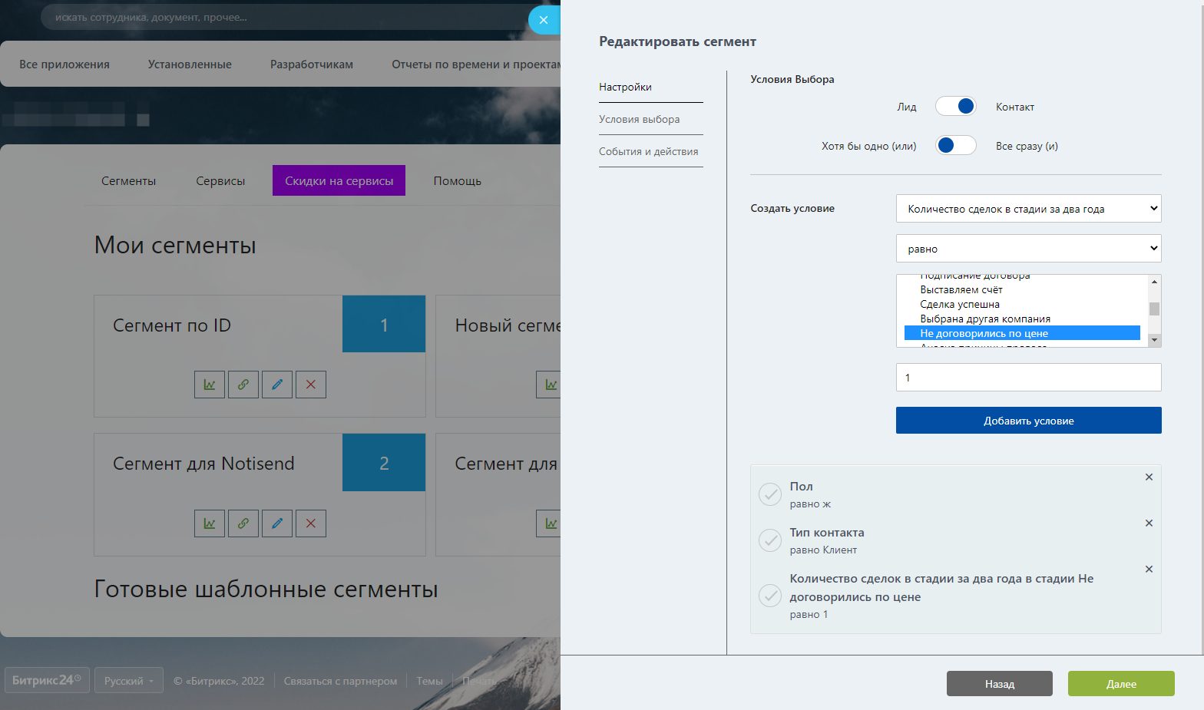Open the равно operator dropdown
The height and width of the screenshot is (710, 1204).
[1028, 249]
